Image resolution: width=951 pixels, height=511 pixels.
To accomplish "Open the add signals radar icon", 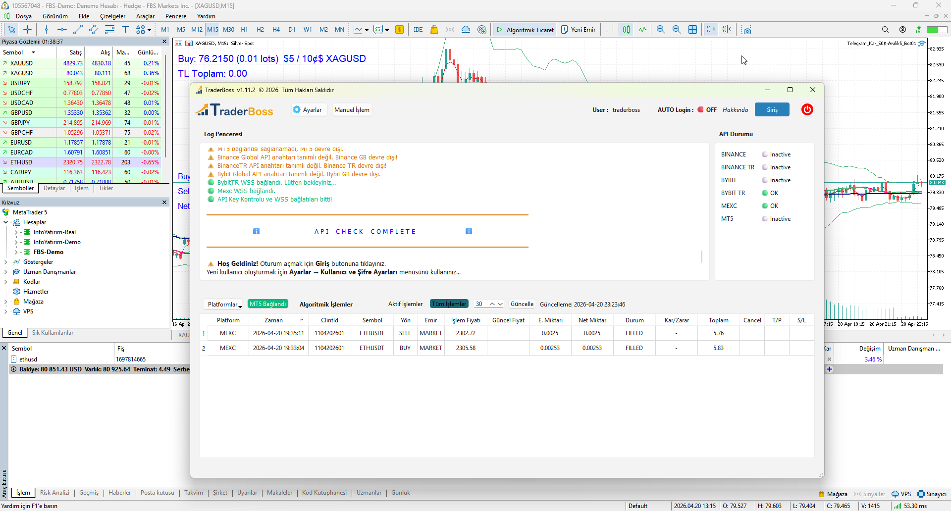I will tap(482, 30).
